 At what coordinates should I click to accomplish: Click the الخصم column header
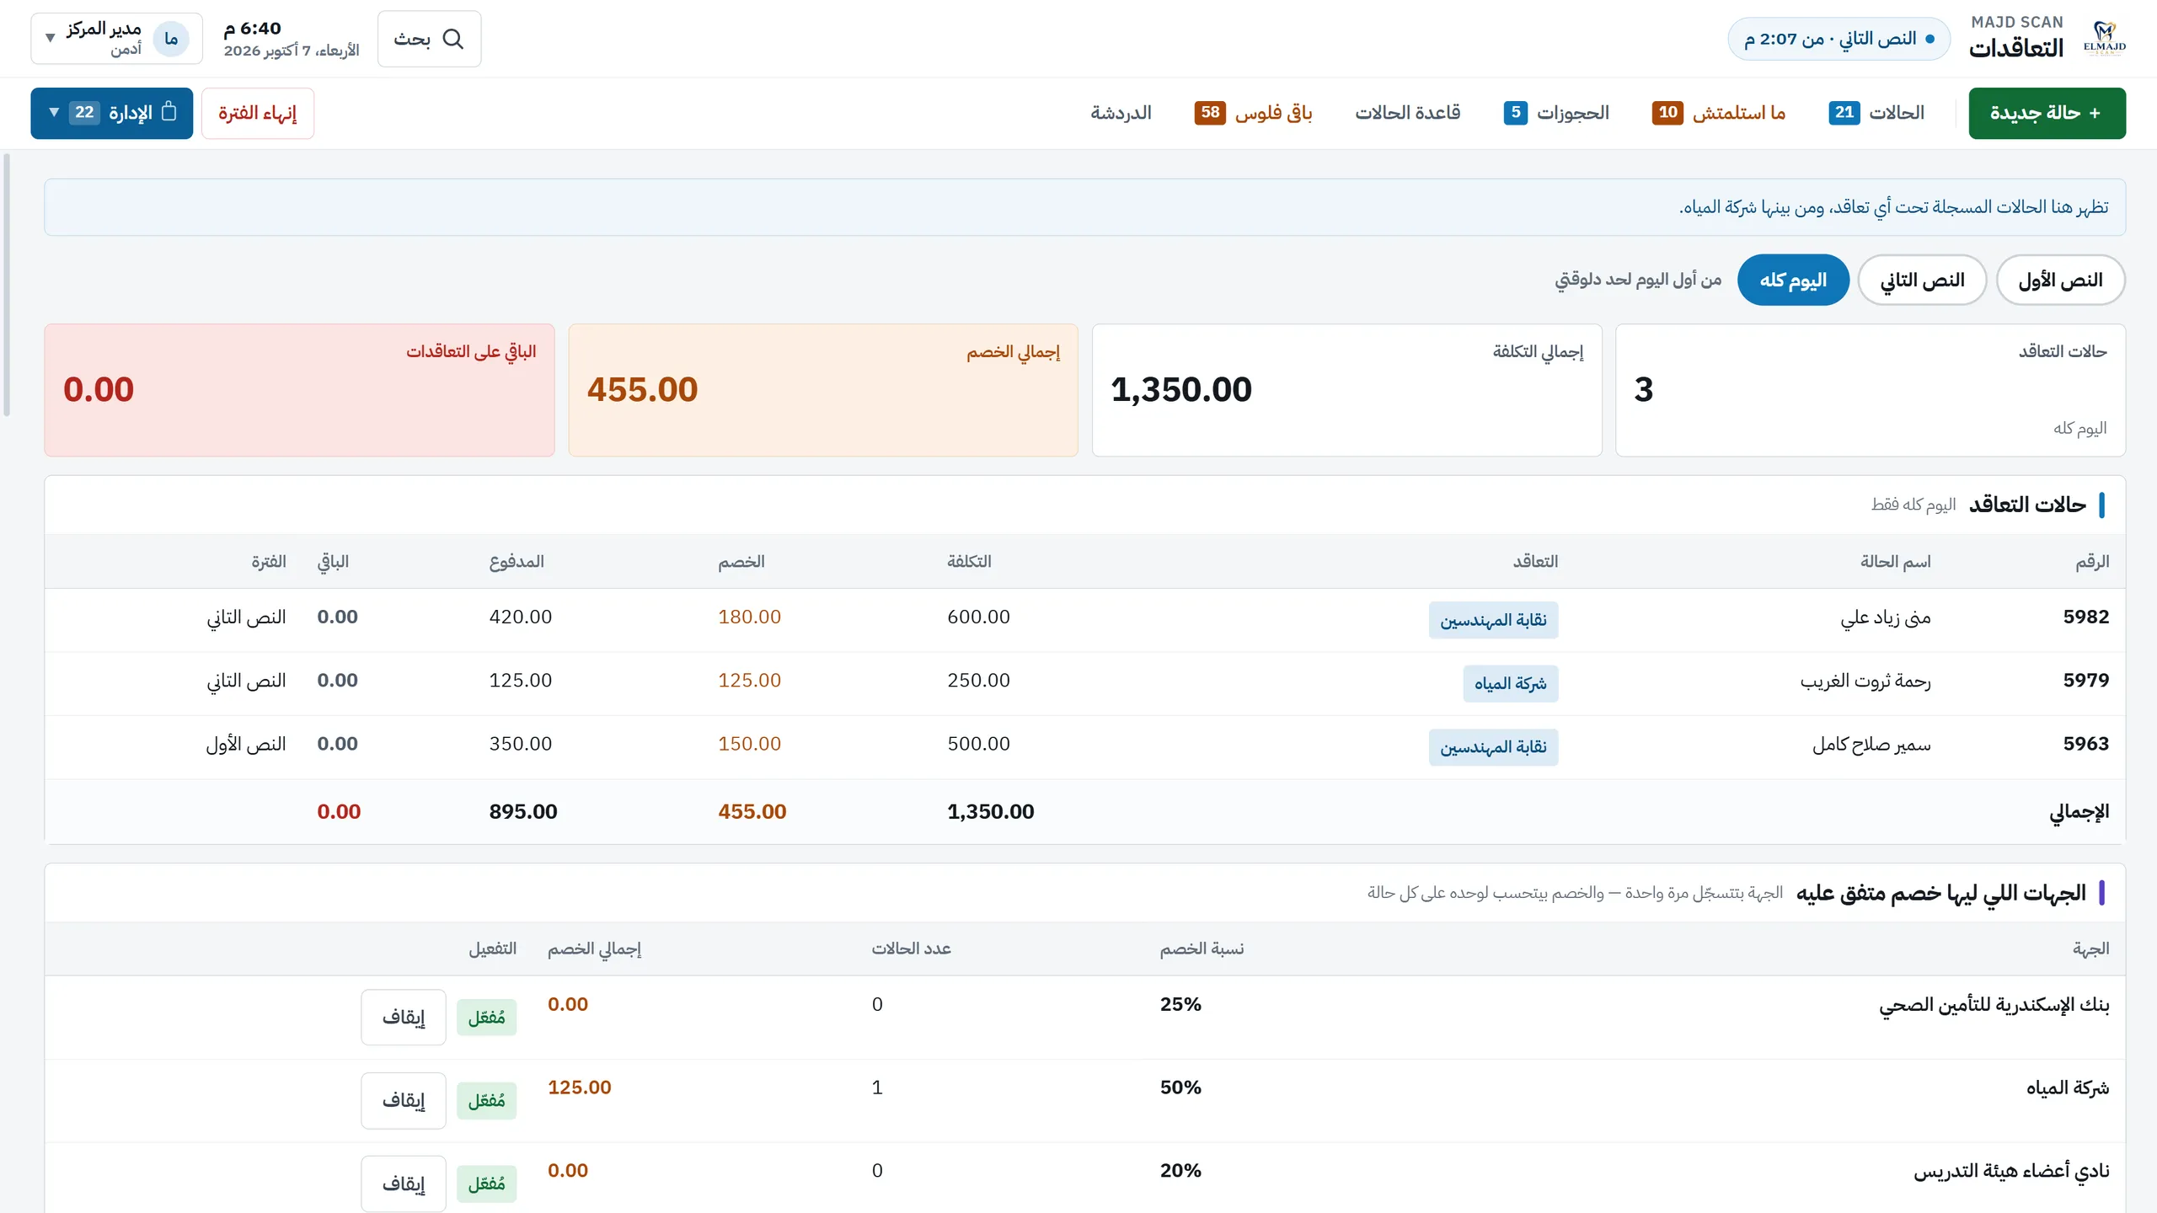coord(741,562)
